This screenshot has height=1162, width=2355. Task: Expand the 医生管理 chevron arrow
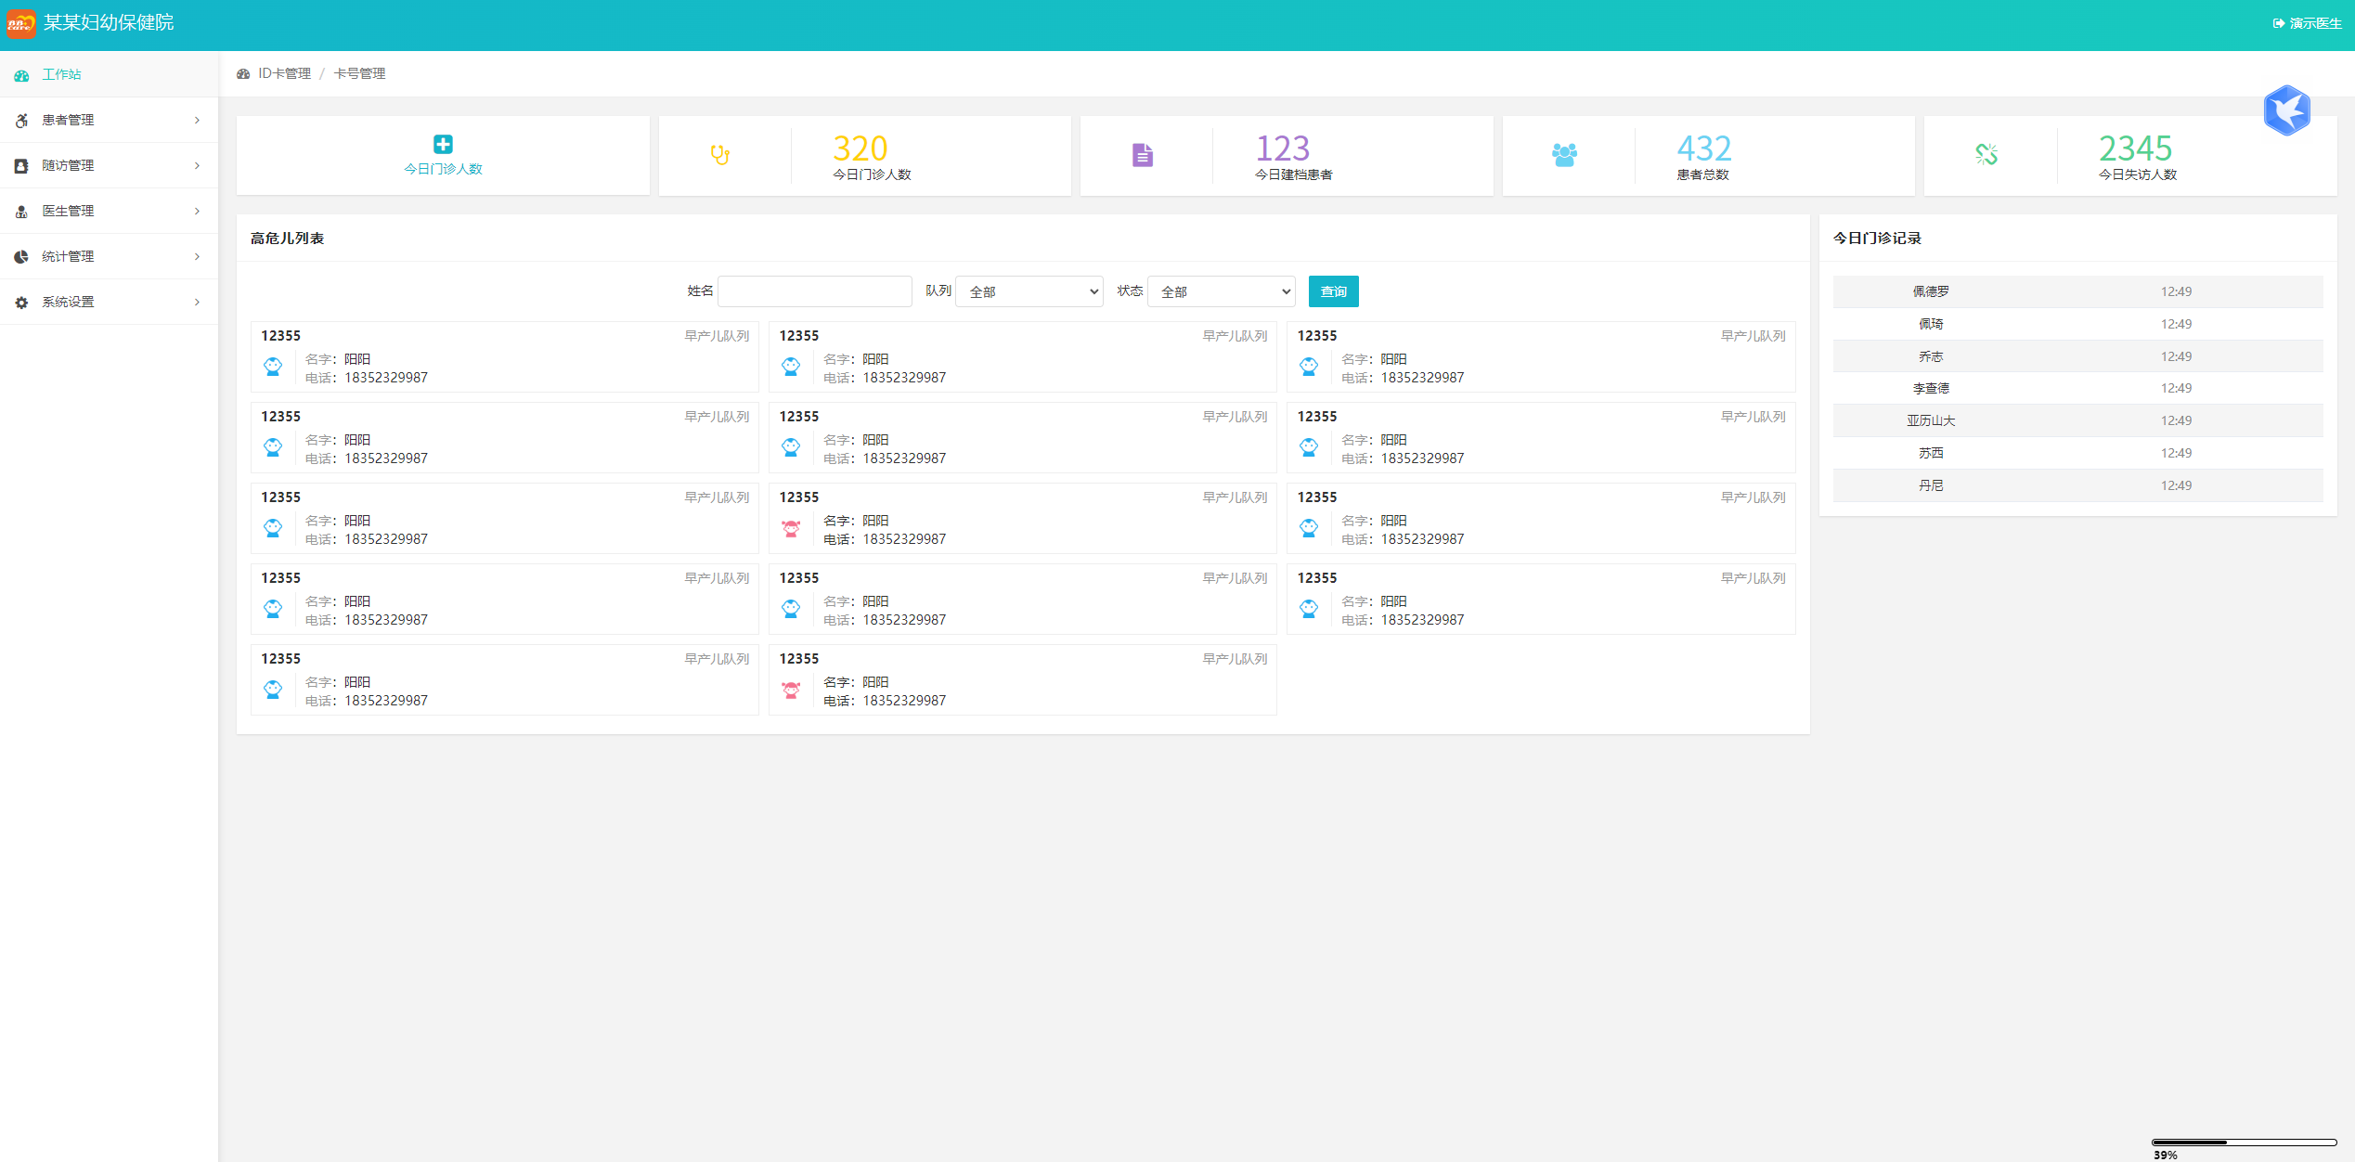coord(197,211)
